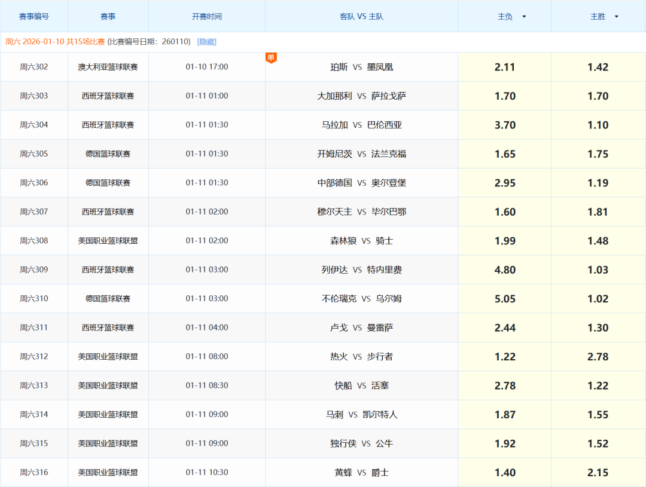Screen dimensions: 646x487
Task: Click the 森林狼 VS 骑士 matchup text
Action: click(x=361, y=241)
